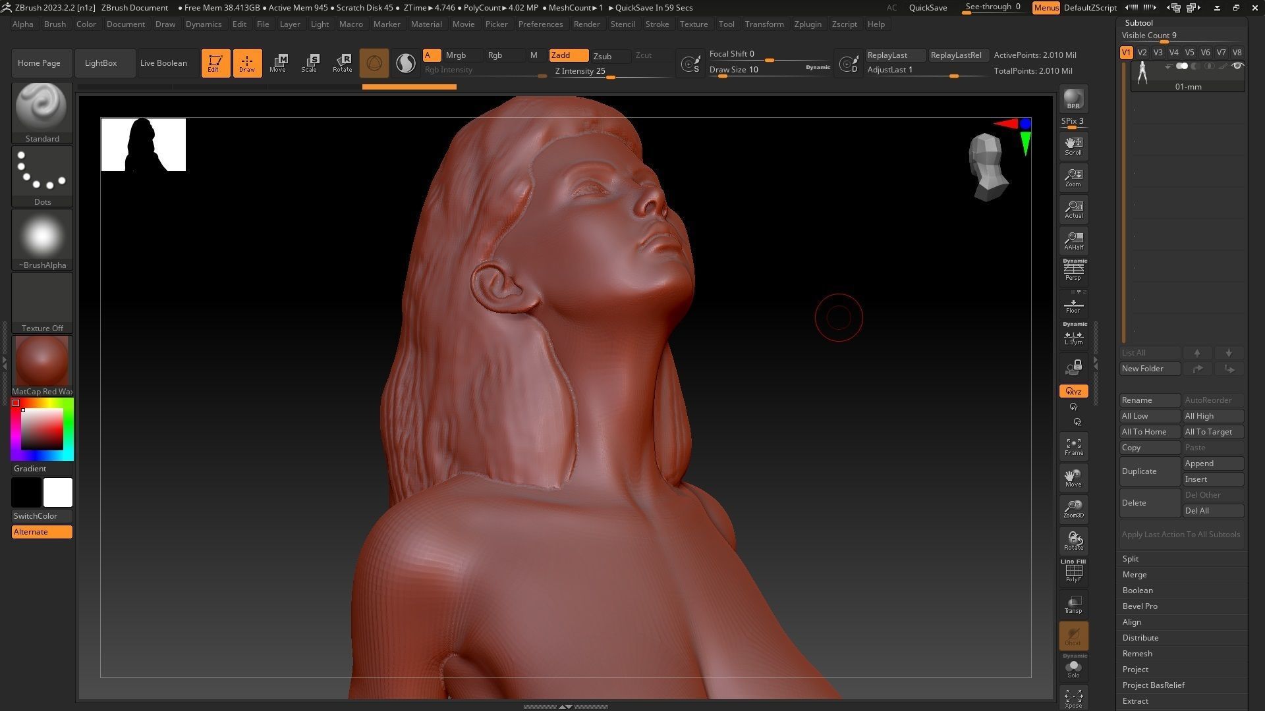
Task: Click the Duplicate subtool button
Action: click(x=1150, y=471)
